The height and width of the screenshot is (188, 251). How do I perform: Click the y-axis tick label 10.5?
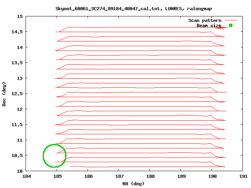tap(17, 155)
